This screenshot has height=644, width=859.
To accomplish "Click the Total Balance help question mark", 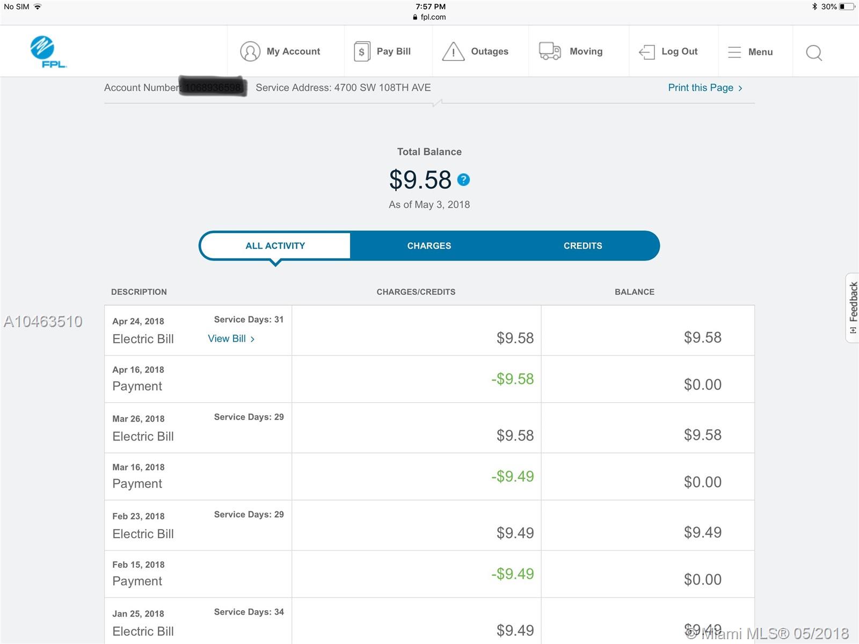I will click(463, 180).
